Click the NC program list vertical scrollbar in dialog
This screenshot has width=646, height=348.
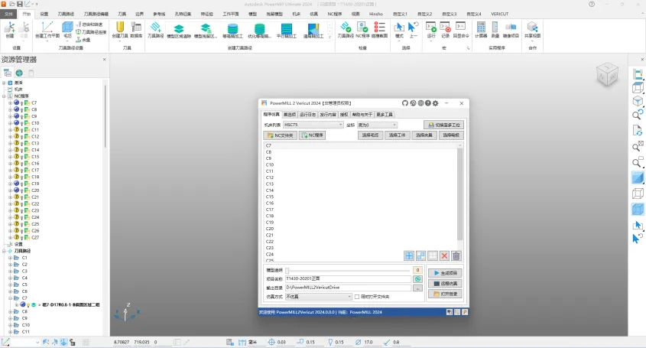[x=459, y=194]
